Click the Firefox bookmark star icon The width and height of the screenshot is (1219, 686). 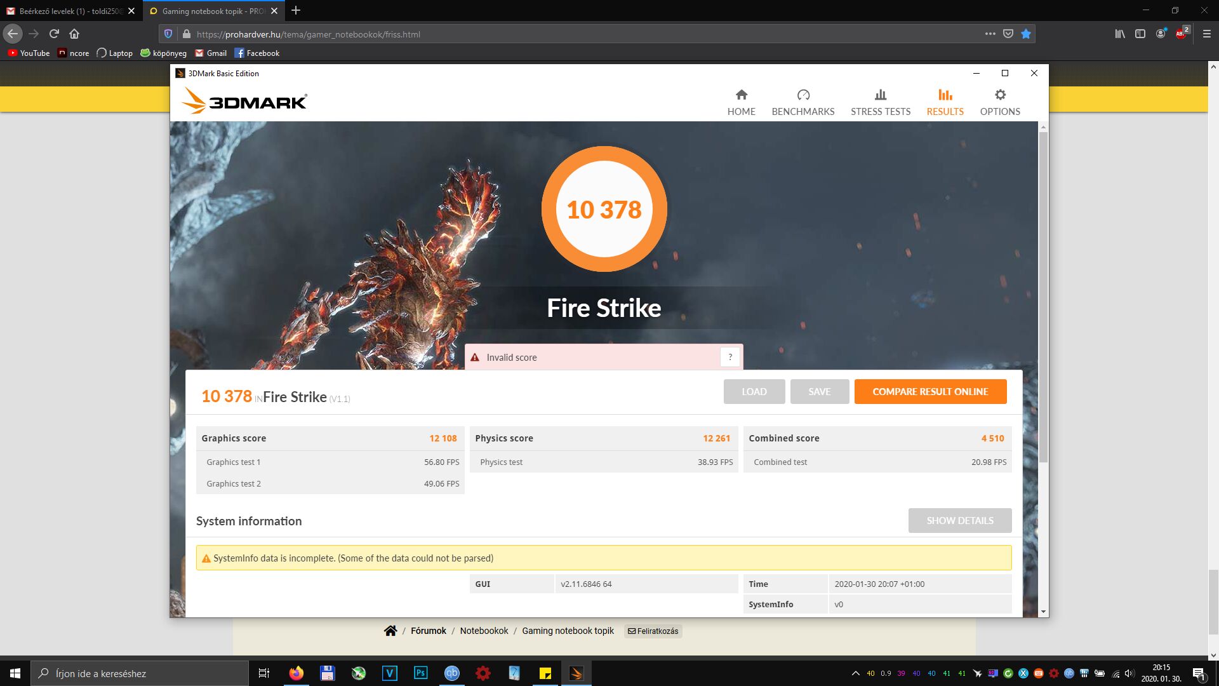[x=1026, y=34]
